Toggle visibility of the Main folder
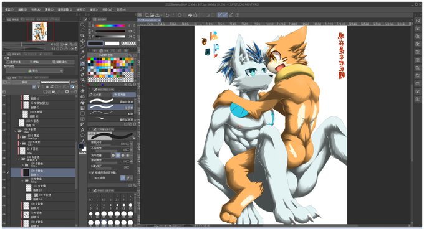 click(x=4, y=131)
